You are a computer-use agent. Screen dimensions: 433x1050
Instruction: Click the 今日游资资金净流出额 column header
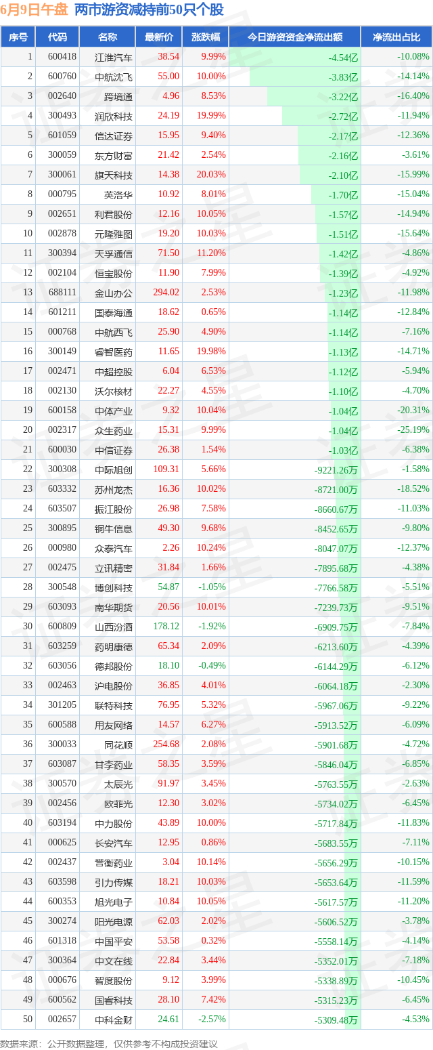(294, 37)
